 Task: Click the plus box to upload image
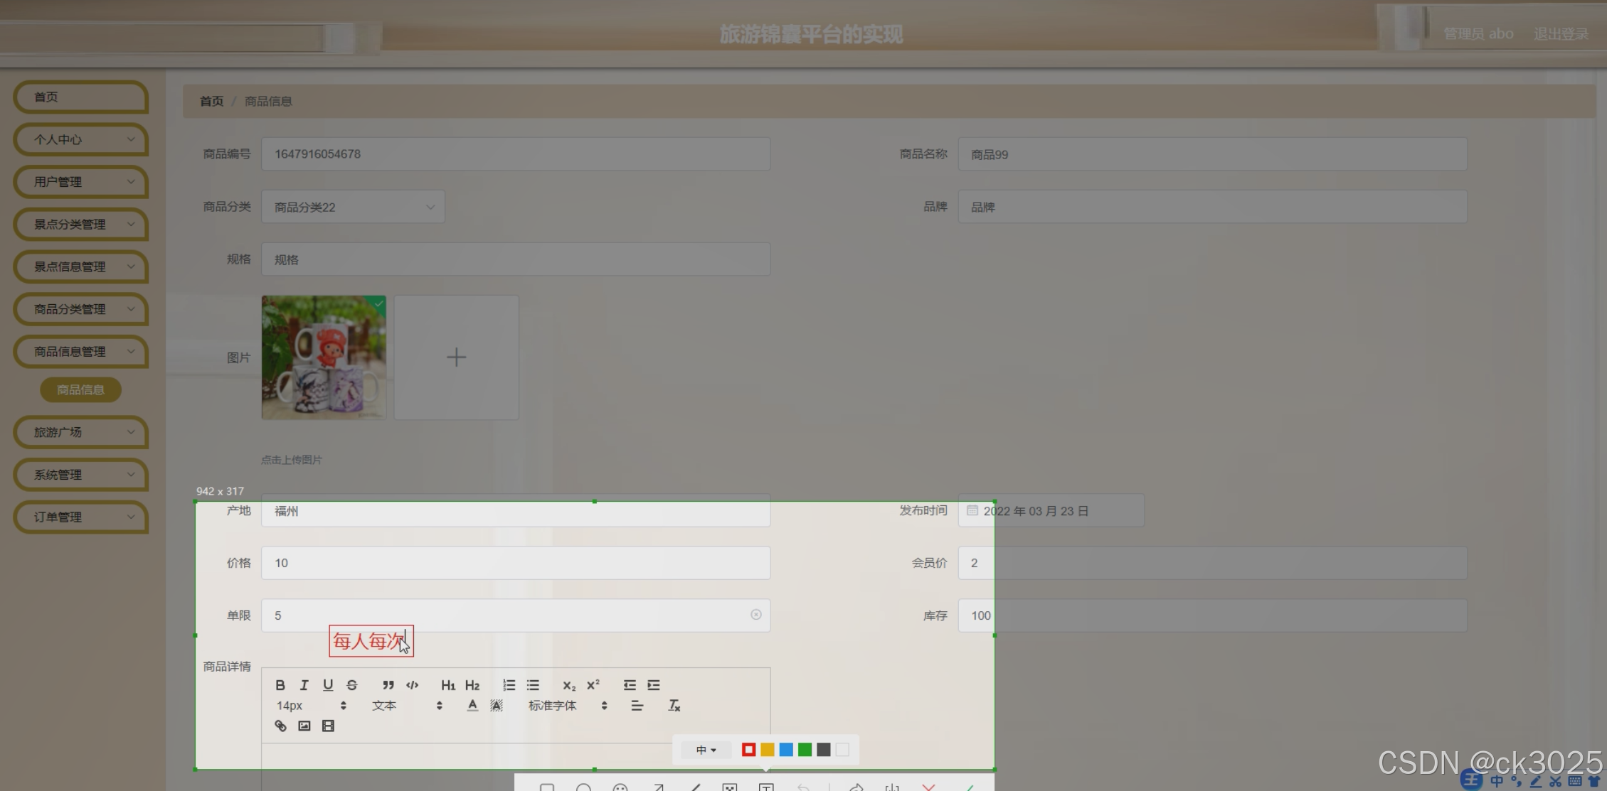coord(456,357)
